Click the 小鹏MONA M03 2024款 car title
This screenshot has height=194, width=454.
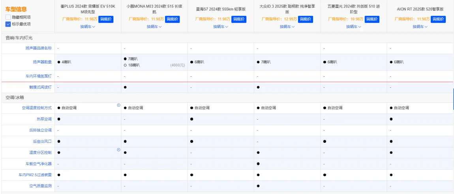154,9
